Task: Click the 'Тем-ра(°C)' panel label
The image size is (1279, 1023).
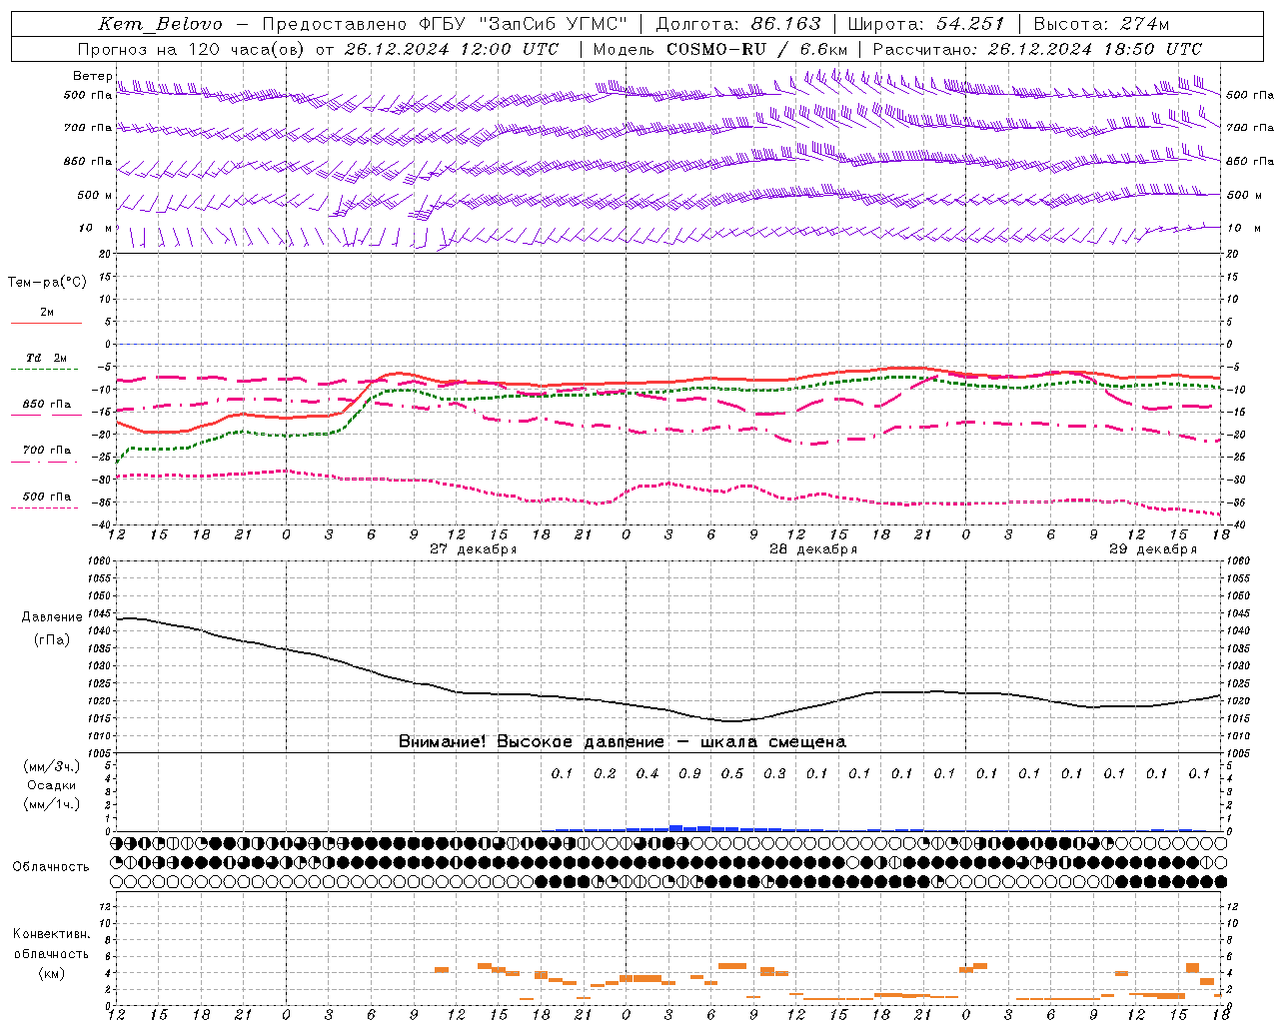Action: point(47,282)
